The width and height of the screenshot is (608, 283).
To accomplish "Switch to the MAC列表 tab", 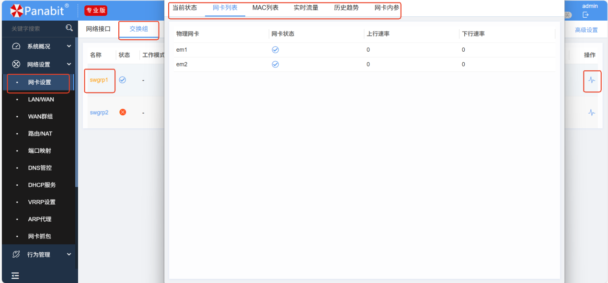I will (265, 8).
